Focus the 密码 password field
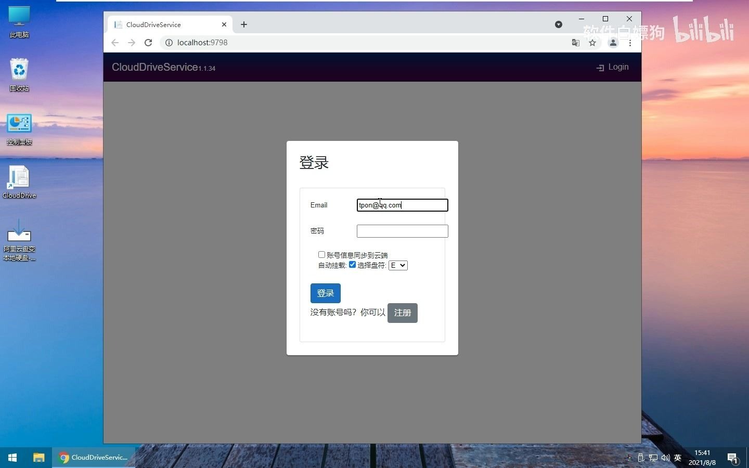Viewport: 749px width, 468px height. [402, 231]
